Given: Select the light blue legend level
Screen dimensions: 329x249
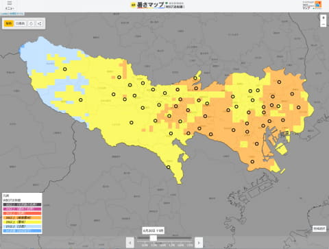Looking at the screenshot, I should pyautogui.click(x=22, y=226).
